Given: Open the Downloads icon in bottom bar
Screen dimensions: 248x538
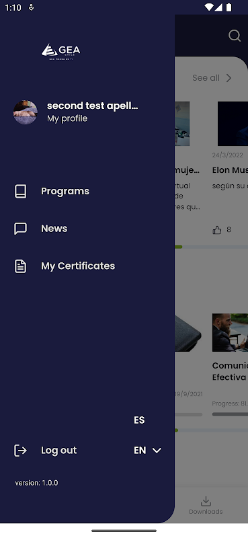Looking at the screenshot, I should tap(206, 501).
